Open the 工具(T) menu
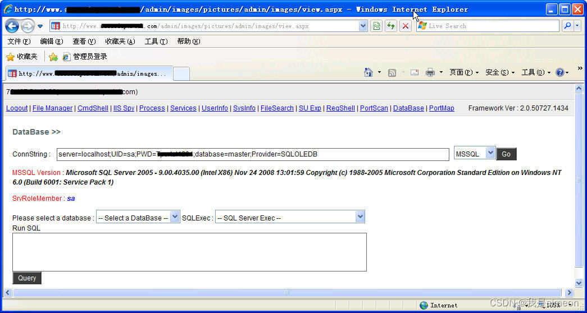The height and width of the screenshot is (313, 587). click(156, 42)
